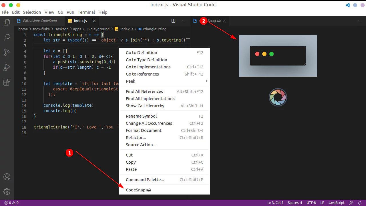Screen dimensions: 366x206
Task: Click the 'snowfluke' breadcrumb segment
Action: pyautogui.click(x=41, y=29)
